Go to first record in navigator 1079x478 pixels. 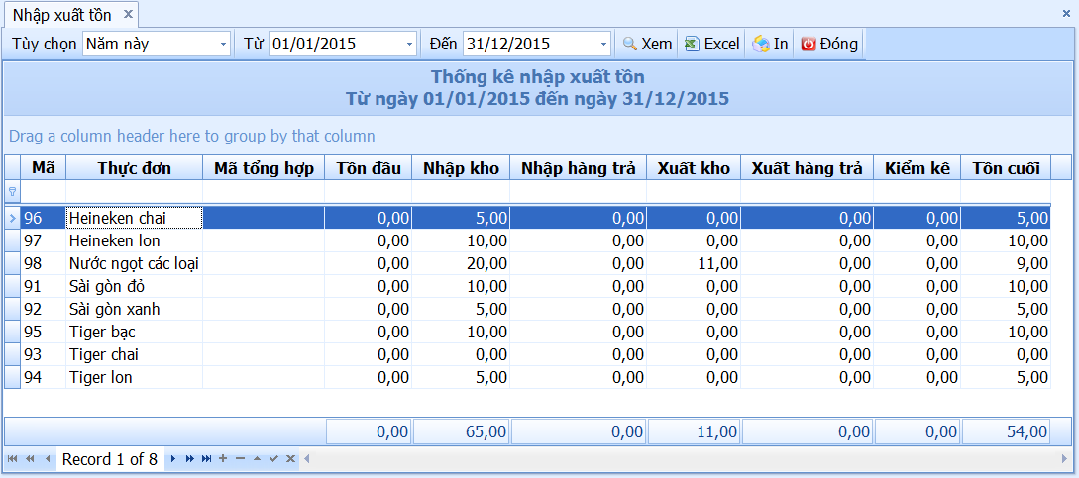[12, 459]
